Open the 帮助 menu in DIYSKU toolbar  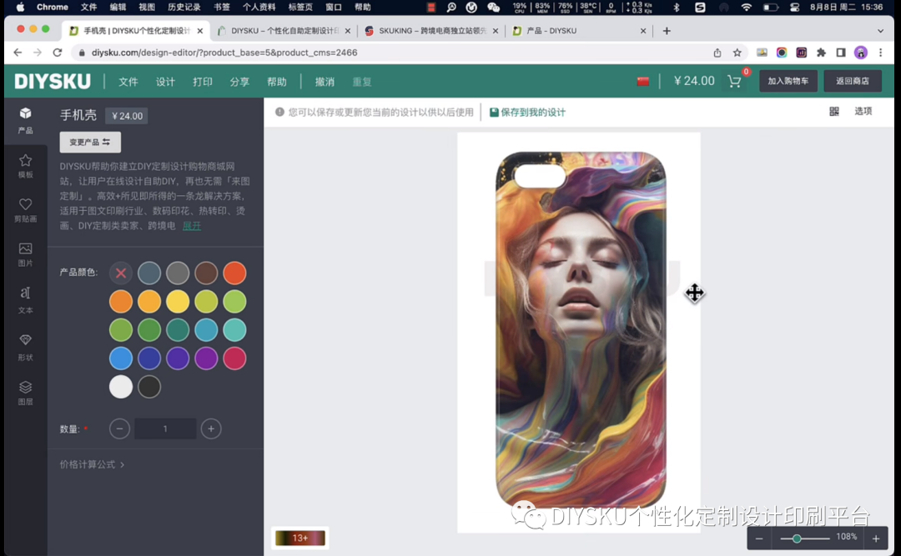click(276, 82)
